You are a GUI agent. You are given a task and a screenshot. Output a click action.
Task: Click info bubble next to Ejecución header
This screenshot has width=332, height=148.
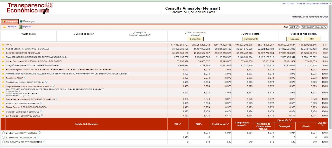(x=290, y=120)
